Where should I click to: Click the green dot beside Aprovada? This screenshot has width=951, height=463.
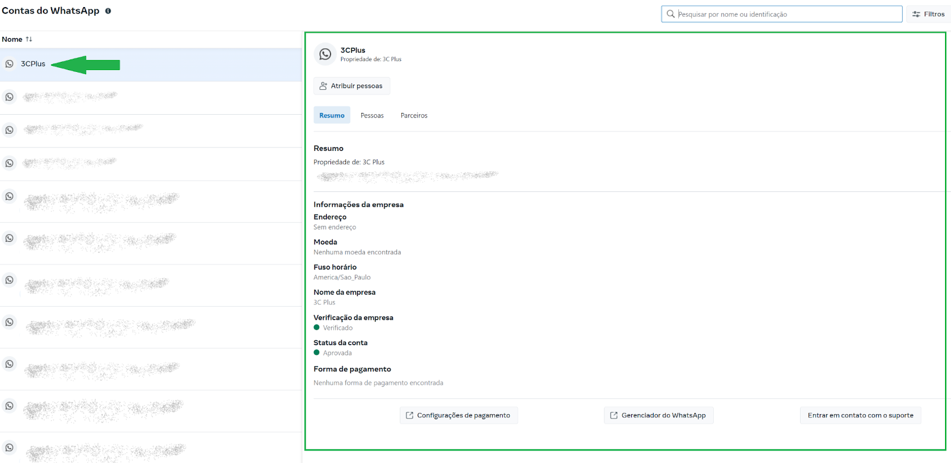pyautogui.click(x=317, y=352)
